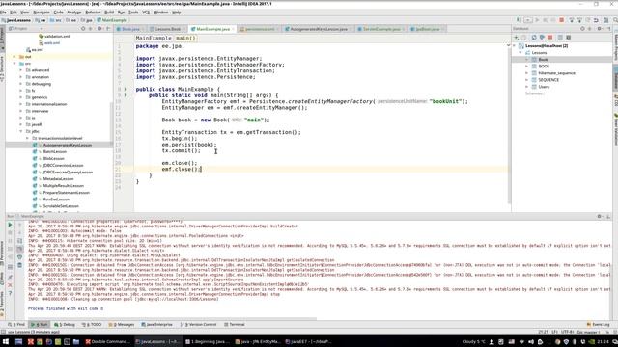The height and width of the screenshot is (347, 618).
Task: Click scroll-from-source target icon in Project panel
Action: pyautogui.click(x=83, y=29)
